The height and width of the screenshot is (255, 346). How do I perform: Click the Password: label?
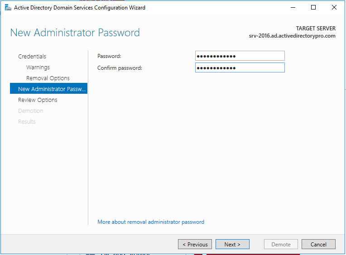109,56
